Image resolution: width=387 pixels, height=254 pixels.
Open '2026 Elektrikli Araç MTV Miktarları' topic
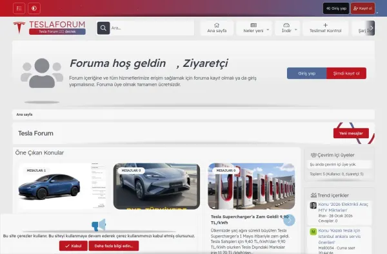click(x=343, y=207)
